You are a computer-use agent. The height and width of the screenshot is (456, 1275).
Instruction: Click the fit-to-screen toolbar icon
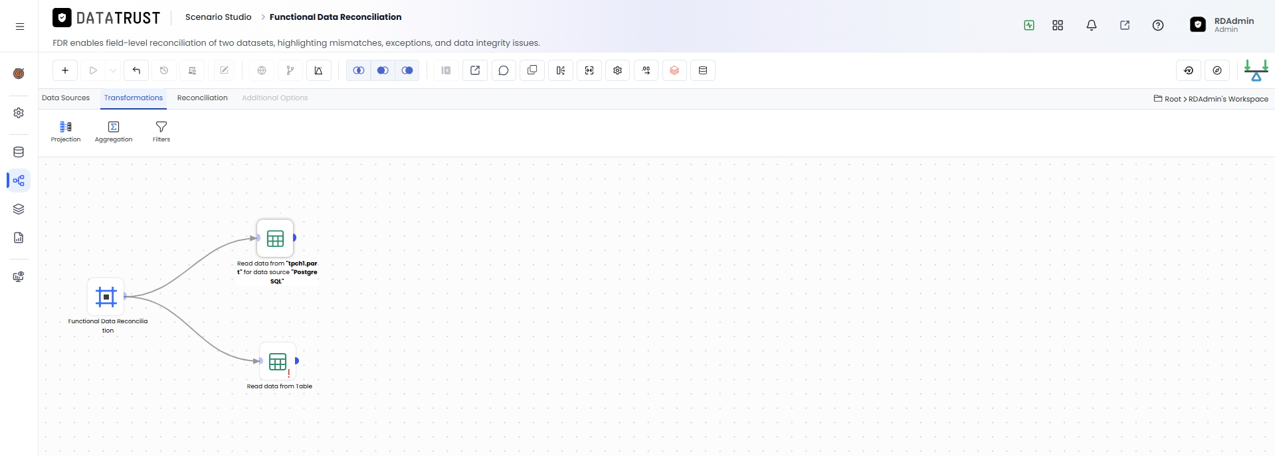coord(589,70)
